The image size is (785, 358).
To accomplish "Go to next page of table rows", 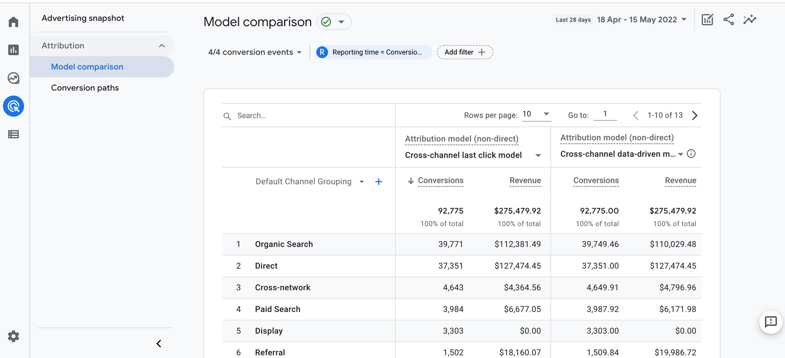I will pyautogui.click(x=695, y=115).
